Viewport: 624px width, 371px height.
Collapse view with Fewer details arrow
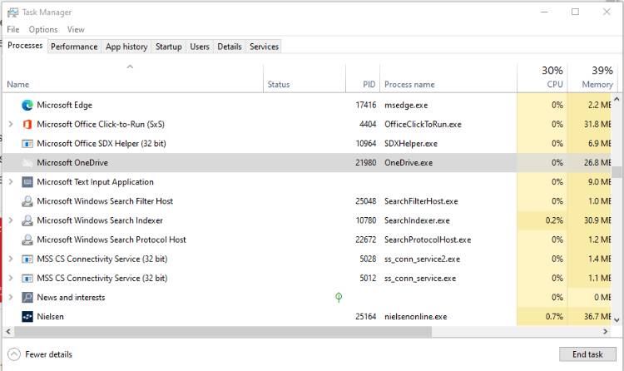14,354
